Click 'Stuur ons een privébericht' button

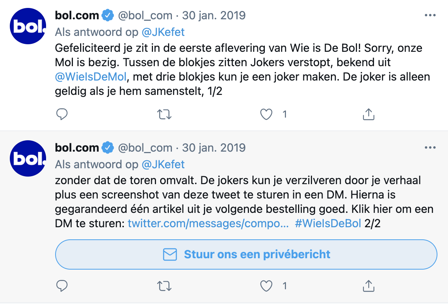point(246,254)
